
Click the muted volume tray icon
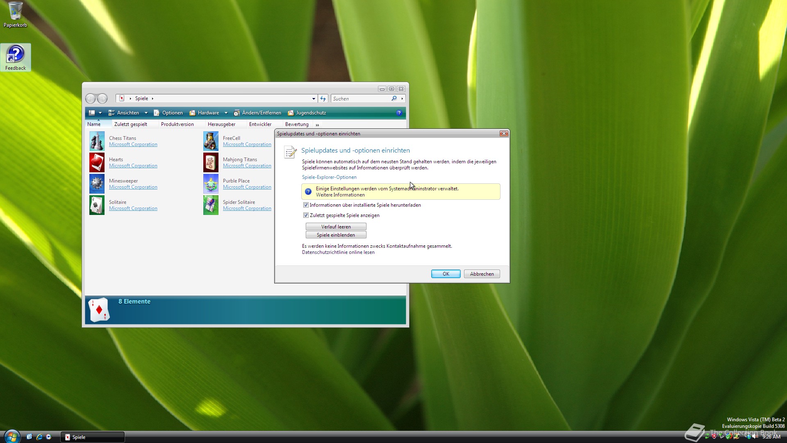[755, 437]
